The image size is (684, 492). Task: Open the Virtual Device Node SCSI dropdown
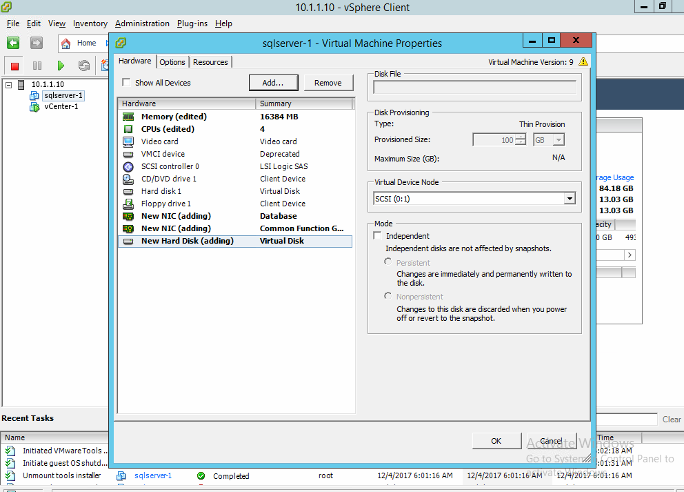[x=570, y=199]
